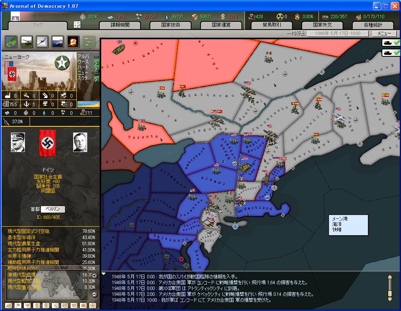Select the 現代型固定式対空砲 research row
The height and width of the screenshot is (311, 401).
click(x=51, y=231)
